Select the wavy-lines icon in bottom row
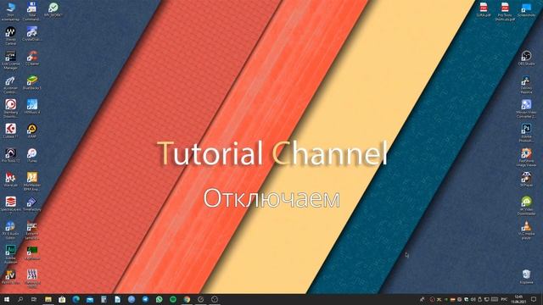Screen dimensions: 543x305 (32, 279)
